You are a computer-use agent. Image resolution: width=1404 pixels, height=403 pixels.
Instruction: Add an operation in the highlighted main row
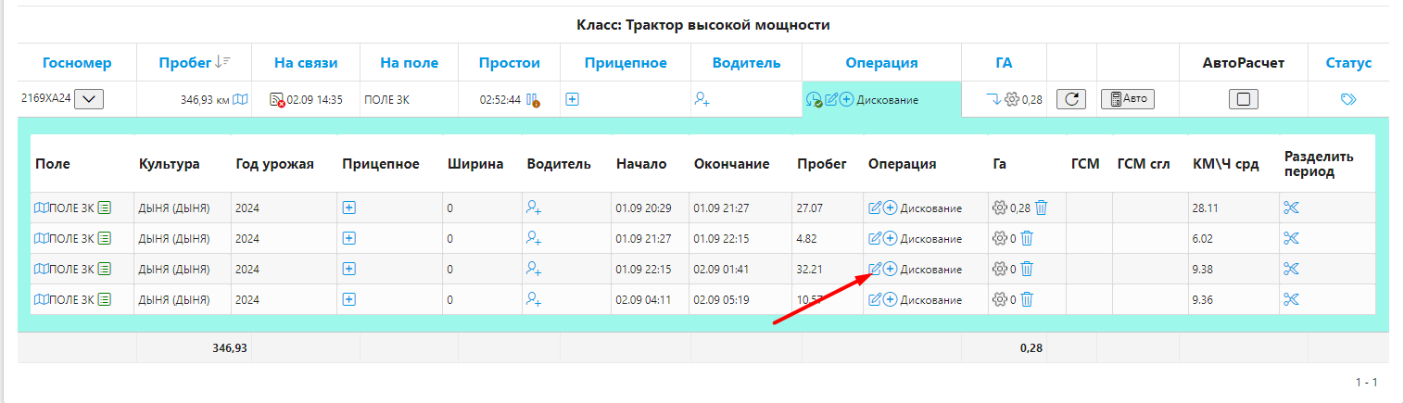(846, 99)
